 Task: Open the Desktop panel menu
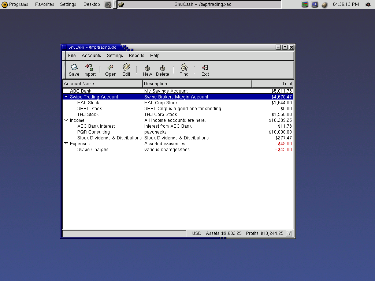coord(92,4)
